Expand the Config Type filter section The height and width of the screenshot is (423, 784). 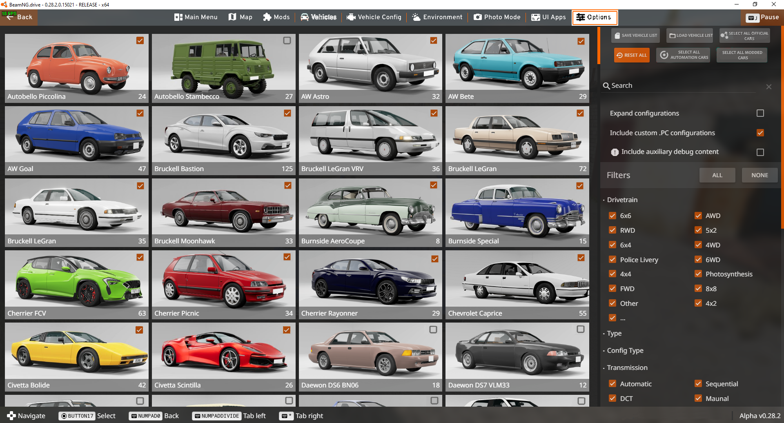coord(625,350)
